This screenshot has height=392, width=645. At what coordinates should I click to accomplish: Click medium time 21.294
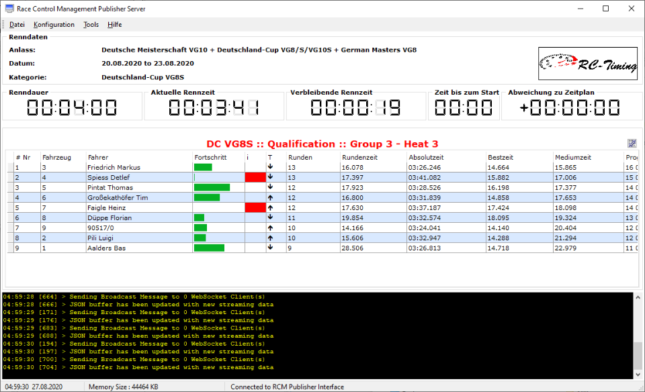tap(566, 238)
